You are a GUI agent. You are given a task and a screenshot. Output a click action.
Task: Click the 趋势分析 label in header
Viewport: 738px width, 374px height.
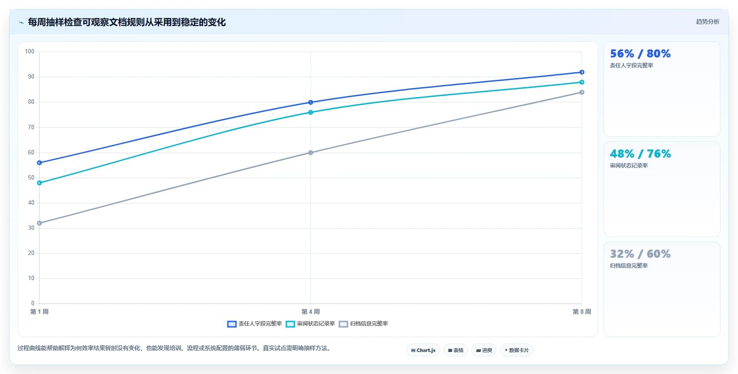click(x=707, y=22)
